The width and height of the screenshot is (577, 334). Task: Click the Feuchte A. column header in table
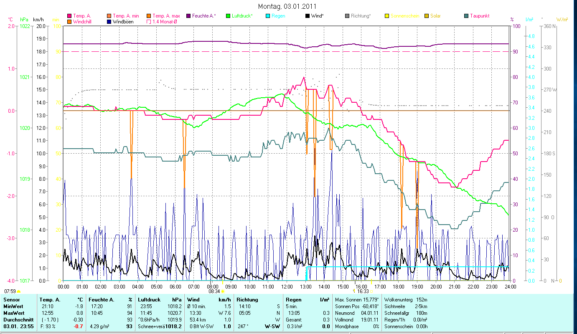click(102, 300)
